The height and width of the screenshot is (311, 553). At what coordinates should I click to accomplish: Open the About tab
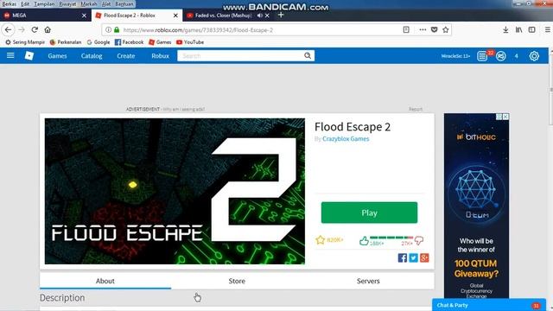click(105, 281)
